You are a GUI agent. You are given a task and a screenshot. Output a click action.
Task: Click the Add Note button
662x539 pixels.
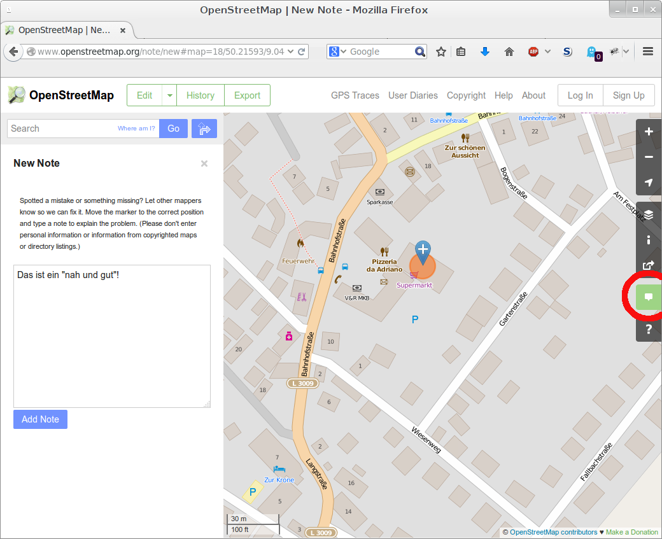pyautogui.click(x=41, y=419)
